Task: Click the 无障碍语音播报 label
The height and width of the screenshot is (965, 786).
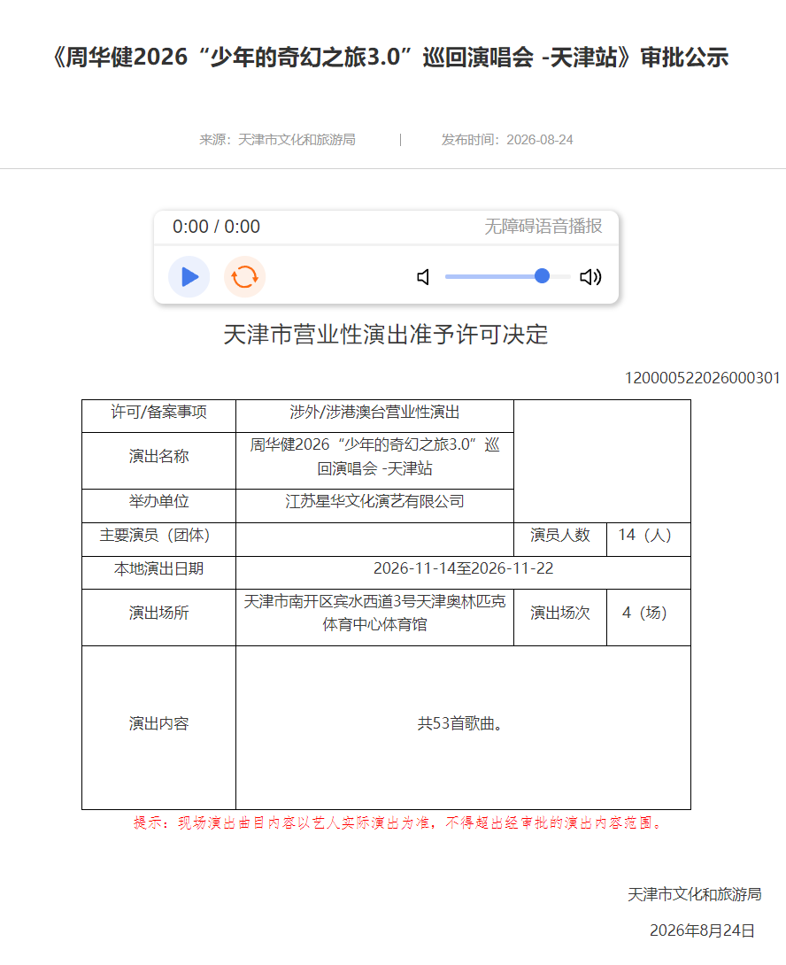Action: 543,226
